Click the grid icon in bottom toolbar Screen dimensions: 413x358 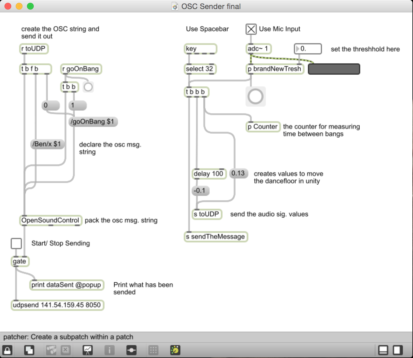(153, 350)
